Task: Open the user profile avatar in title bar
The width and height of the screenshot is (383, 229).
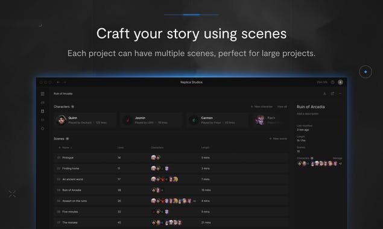Action: click(x=340, y=83)
